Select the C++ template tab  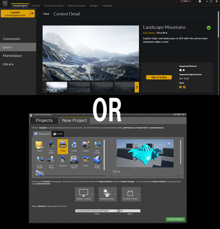[58, 134]
